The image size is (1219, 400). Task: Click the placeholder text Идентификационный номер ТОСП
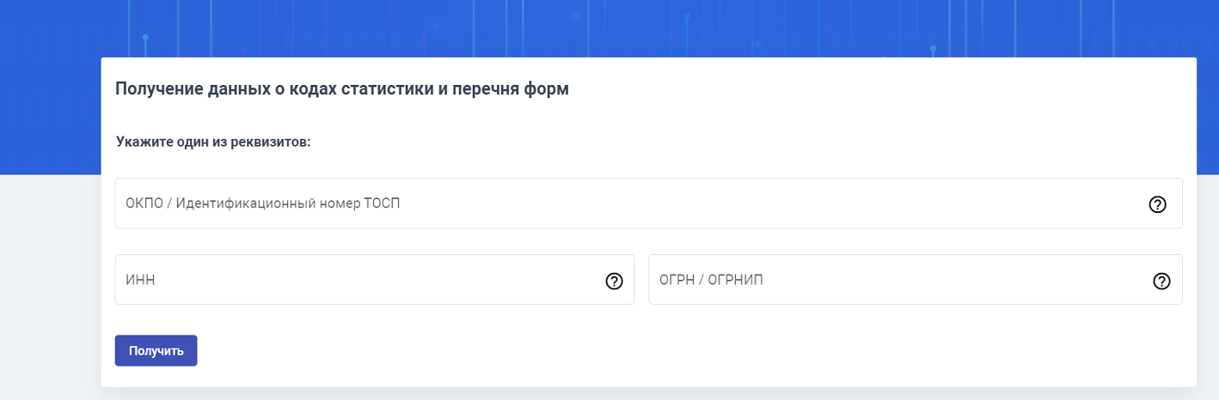288,203
